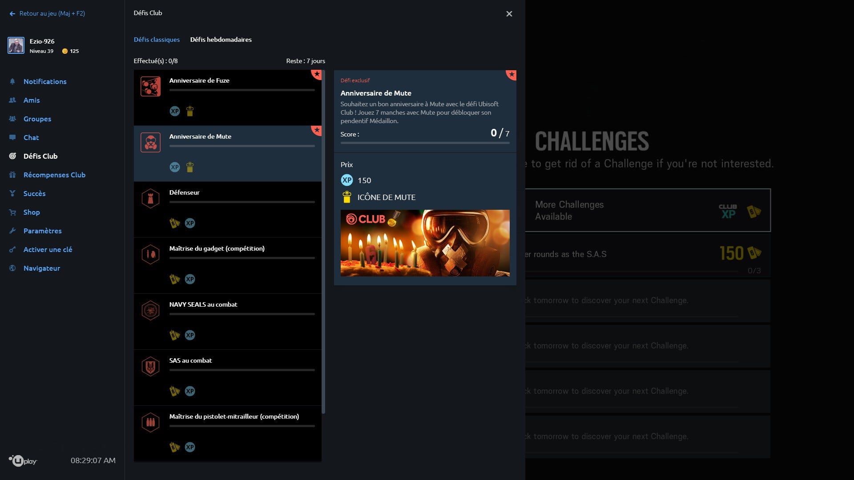854x480 pixels.
Task: Click the Navigateur globe icon
Action: (x=12, y=268)
